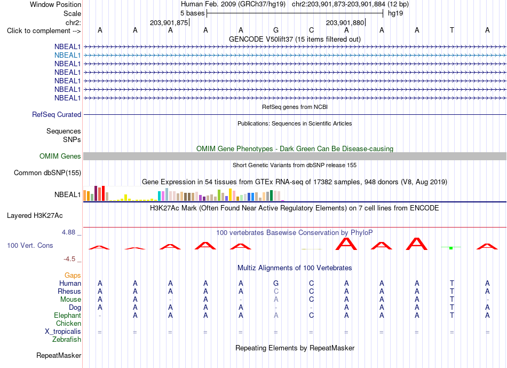Open 'Repeating Elements by RepeatMasker' title
The height and width of the screenshot is (368, 507).
coord(295,348)
